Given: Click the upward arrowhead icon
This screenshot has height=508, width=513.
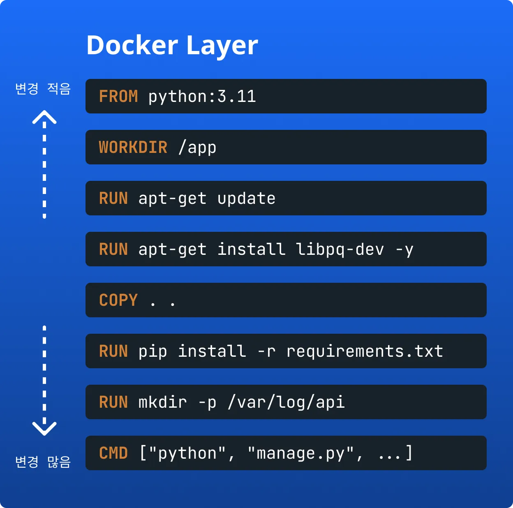Looking at the screenshot, I should (x=44, y=117).
